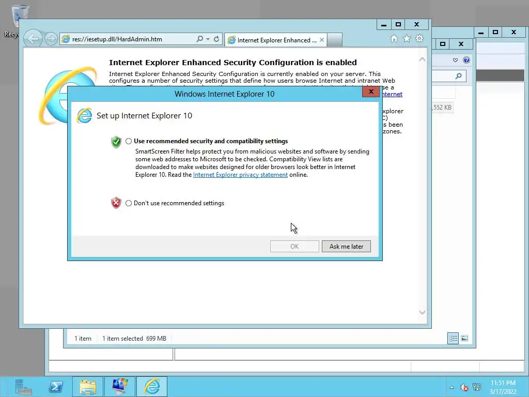The height and width of the screenshot is (397, 529).
Task: Open clock showing 11:51 PM
Action: click(503, 387)
